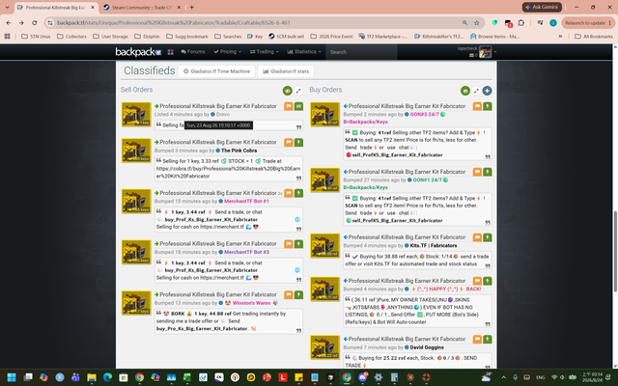Screen dimensions: 618x386
Task: Open a new Chrome tab
Action: click(191, 7)
